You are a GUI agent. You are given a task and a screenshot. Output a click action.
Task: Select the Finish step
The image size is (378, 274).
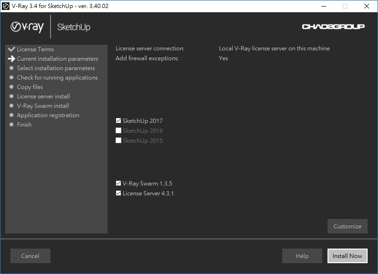24,124
